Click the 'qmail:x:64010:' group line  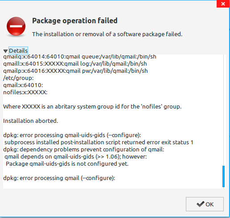(23, 85)
